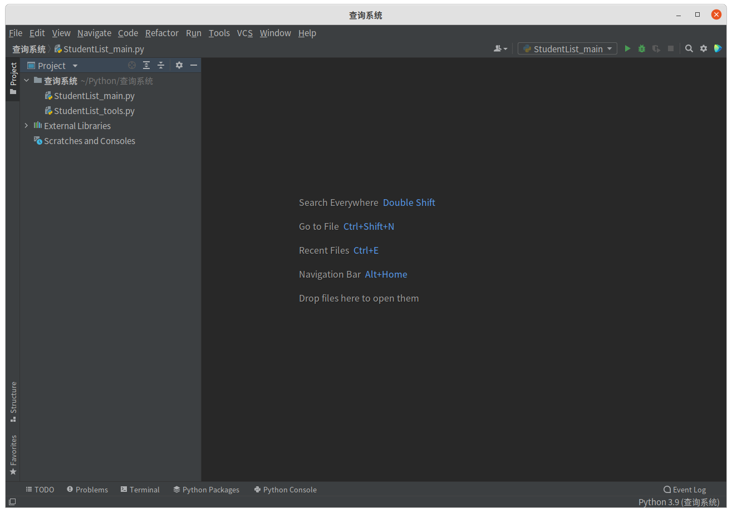Open the TODO tool window
The width and height of the screenshot is (732, 513).
click(40, 490)
